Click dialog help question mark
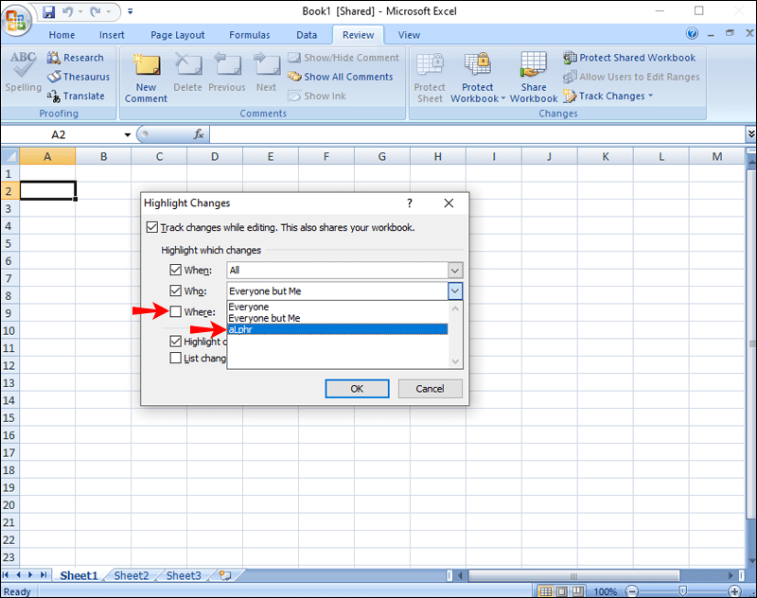 click(x=410, y=203)
